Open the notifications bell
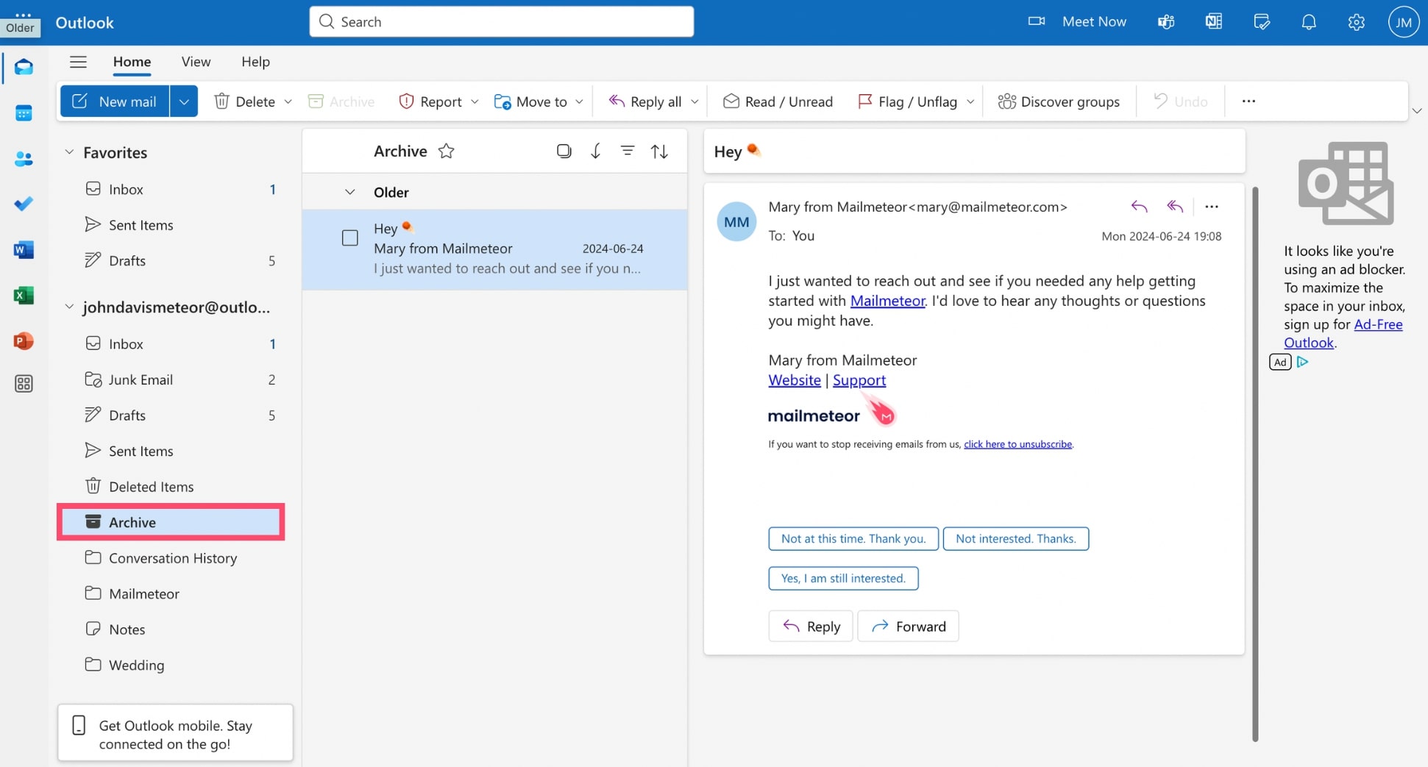The height and width of the screenshot is (767, 1428). 1308,22
